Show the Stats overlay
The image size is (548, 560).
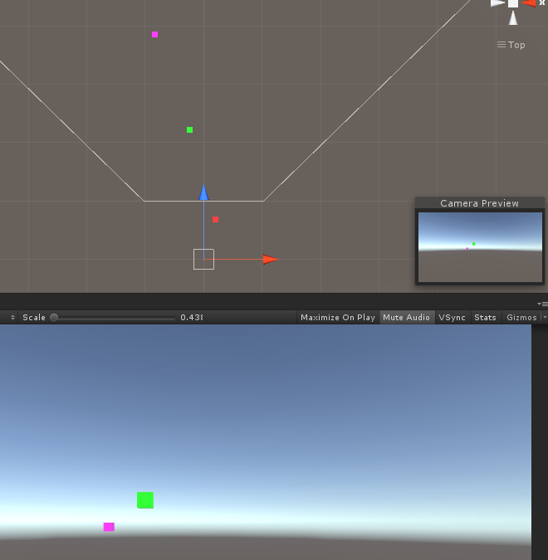pyautogui.click(x=485, y=317)
